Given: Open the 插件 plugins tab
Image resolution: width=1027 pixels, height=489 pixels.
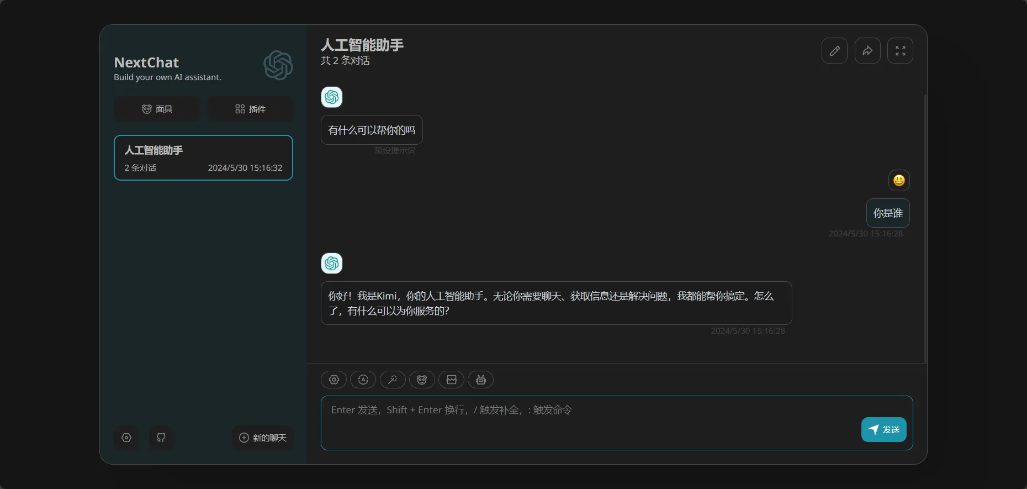Looking at the screenshot, I should (251, 109).
